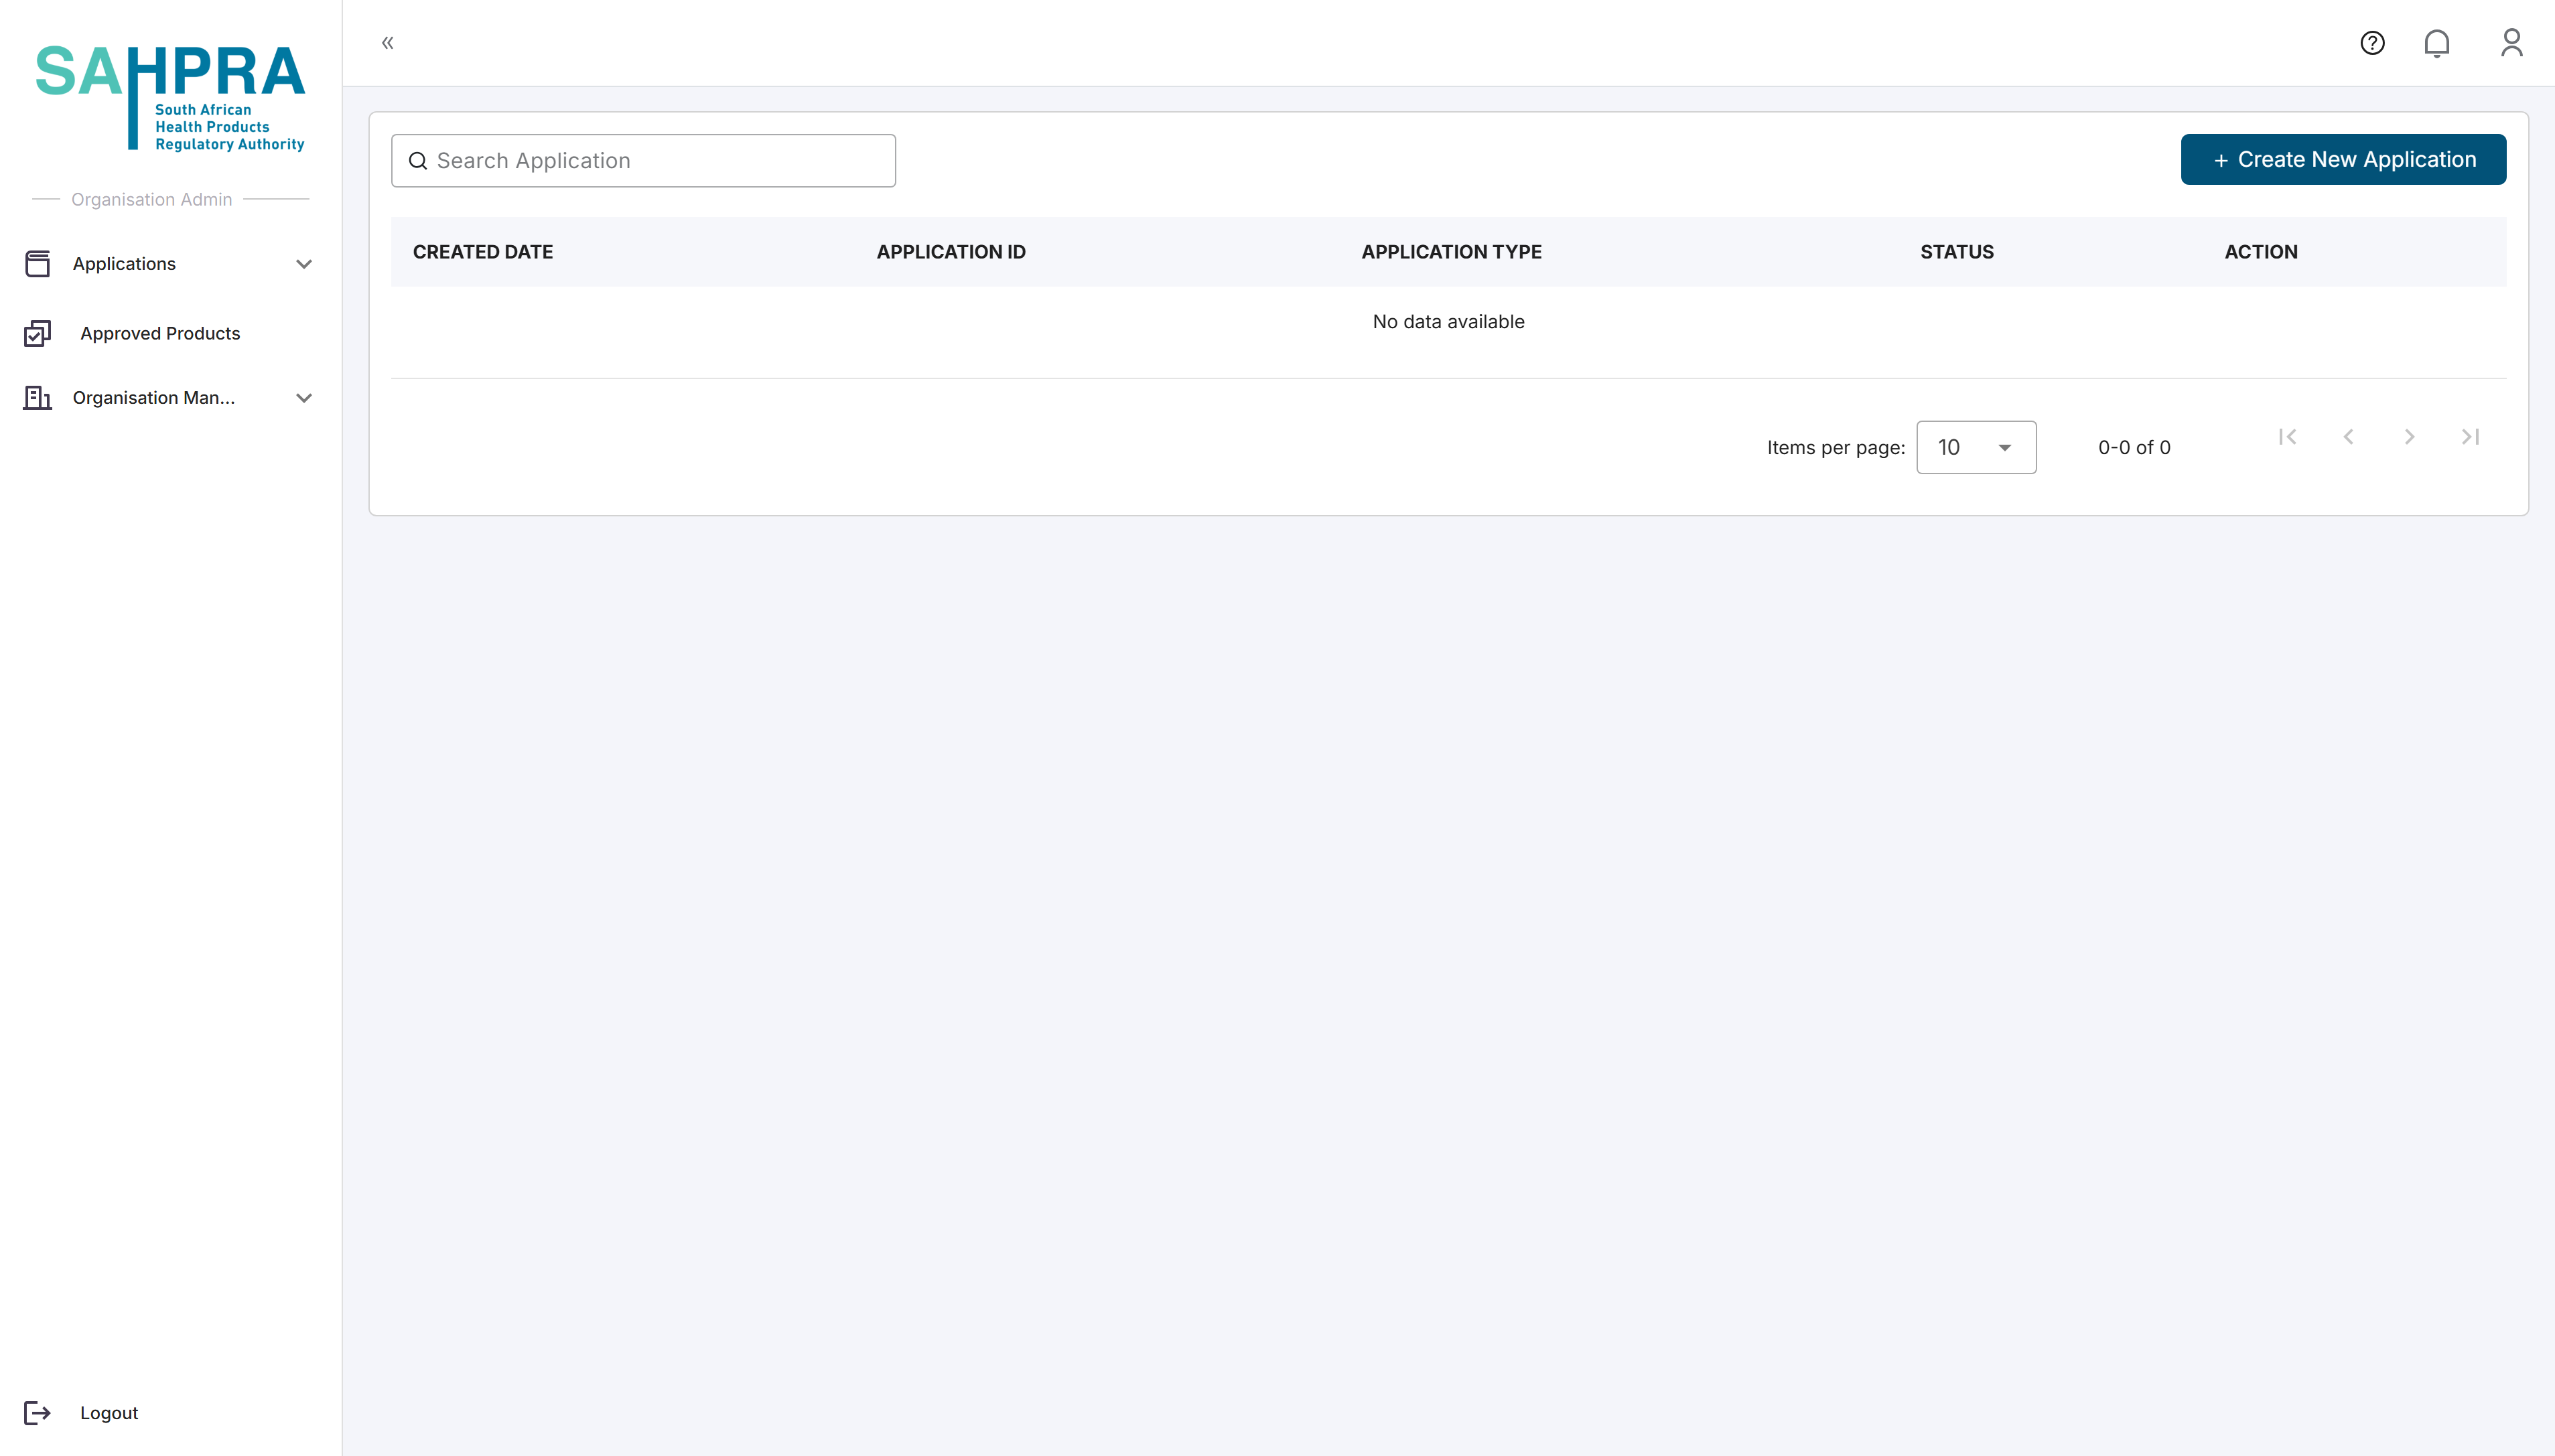Click the ACTION column header
The height and width of the screenshot is (1456, 2555).
2261,252
